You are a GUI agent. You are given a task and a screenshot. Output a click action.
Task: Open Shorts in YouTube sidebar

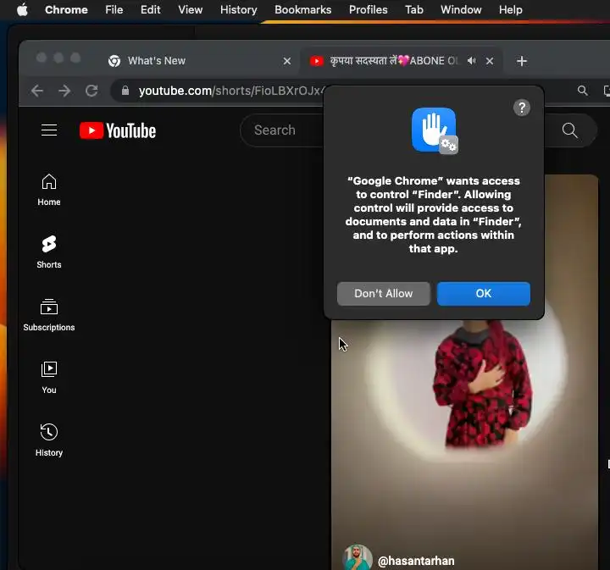click(x=49, y=252)
